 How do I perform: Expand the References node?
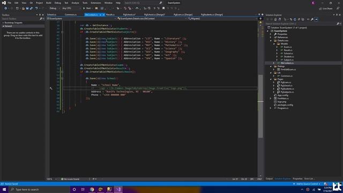[271, 38]
